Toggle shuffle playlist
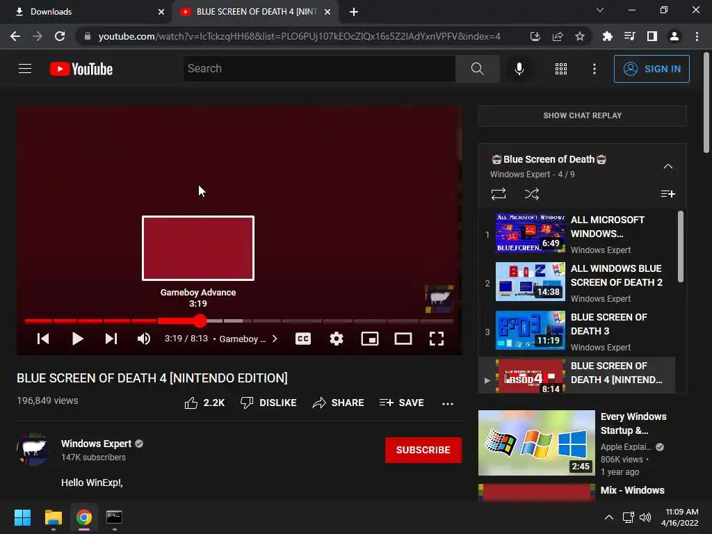Screen dimensions: 712x534 pos(532,195)
